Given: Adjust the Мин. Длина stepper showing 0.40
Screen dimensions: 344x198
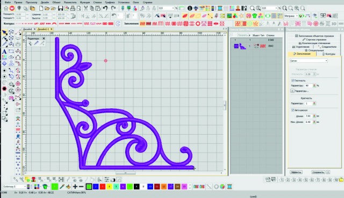Looking at the screenshot, I should tap(314, 122).
